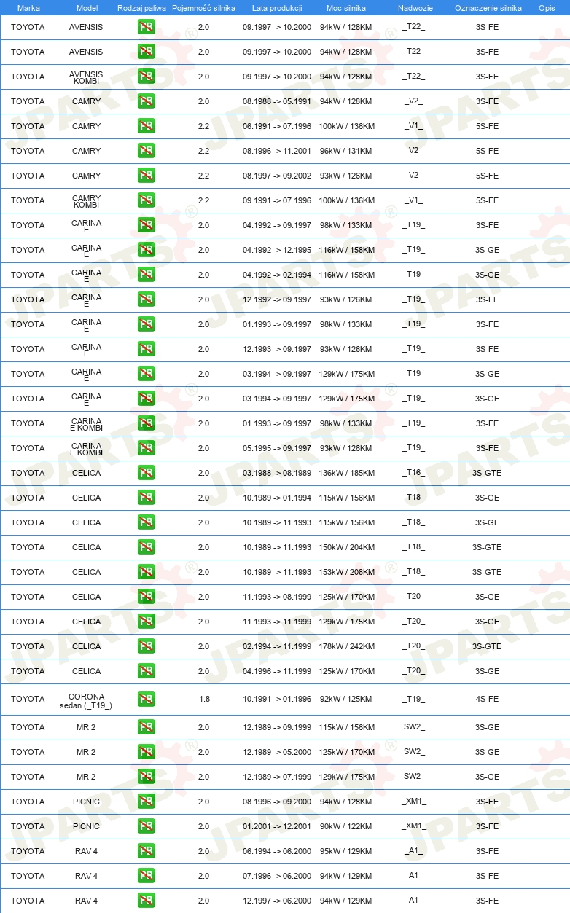Click the 02.1994 -> 11.1999 production years

pyautogui.click(x=277, y=646)
